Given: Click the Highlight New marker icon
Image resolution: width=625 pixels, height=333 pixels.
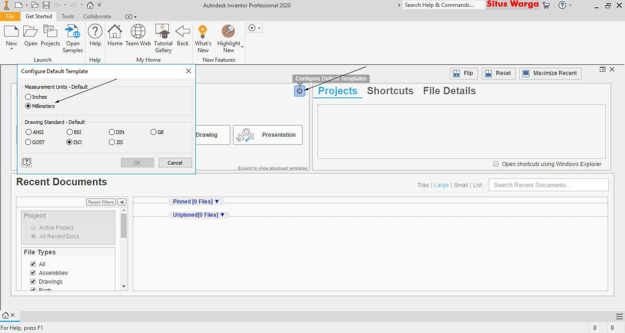Looking at the screenshot, I should point(228,32).
